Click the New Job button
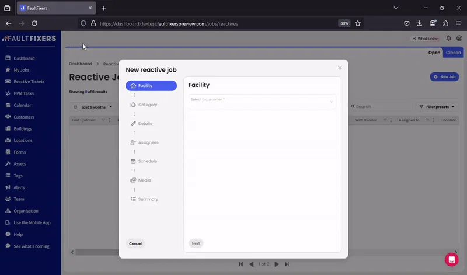 [x=444, y=77]
